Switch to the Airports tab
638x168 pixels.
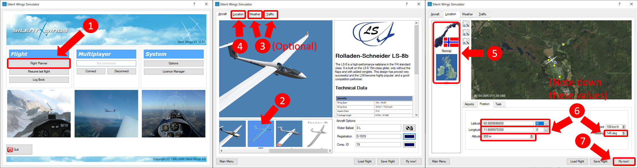[x=469, y=104]
